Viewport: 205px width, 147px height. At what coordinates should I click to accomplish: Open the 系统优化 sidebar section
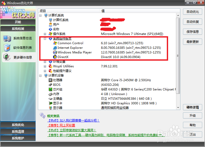pos(18,125)
